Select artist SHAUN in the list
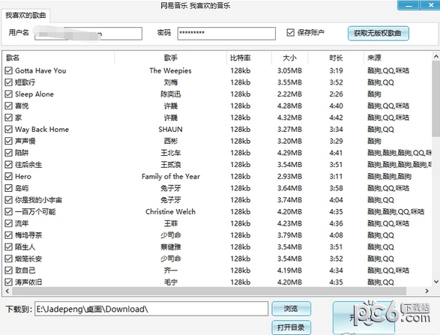This screenshot has width=440, height=335. (171, 129)
